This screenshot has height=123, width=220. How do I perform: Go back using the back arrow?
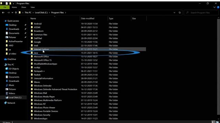[3, 13]
